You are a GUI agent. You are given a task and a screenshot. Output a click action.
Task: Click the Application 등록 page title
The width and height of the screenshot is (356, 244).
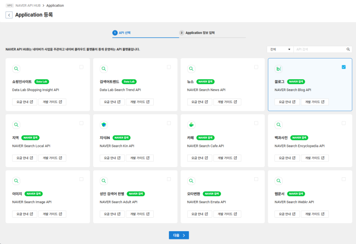[x=34, y=15]
